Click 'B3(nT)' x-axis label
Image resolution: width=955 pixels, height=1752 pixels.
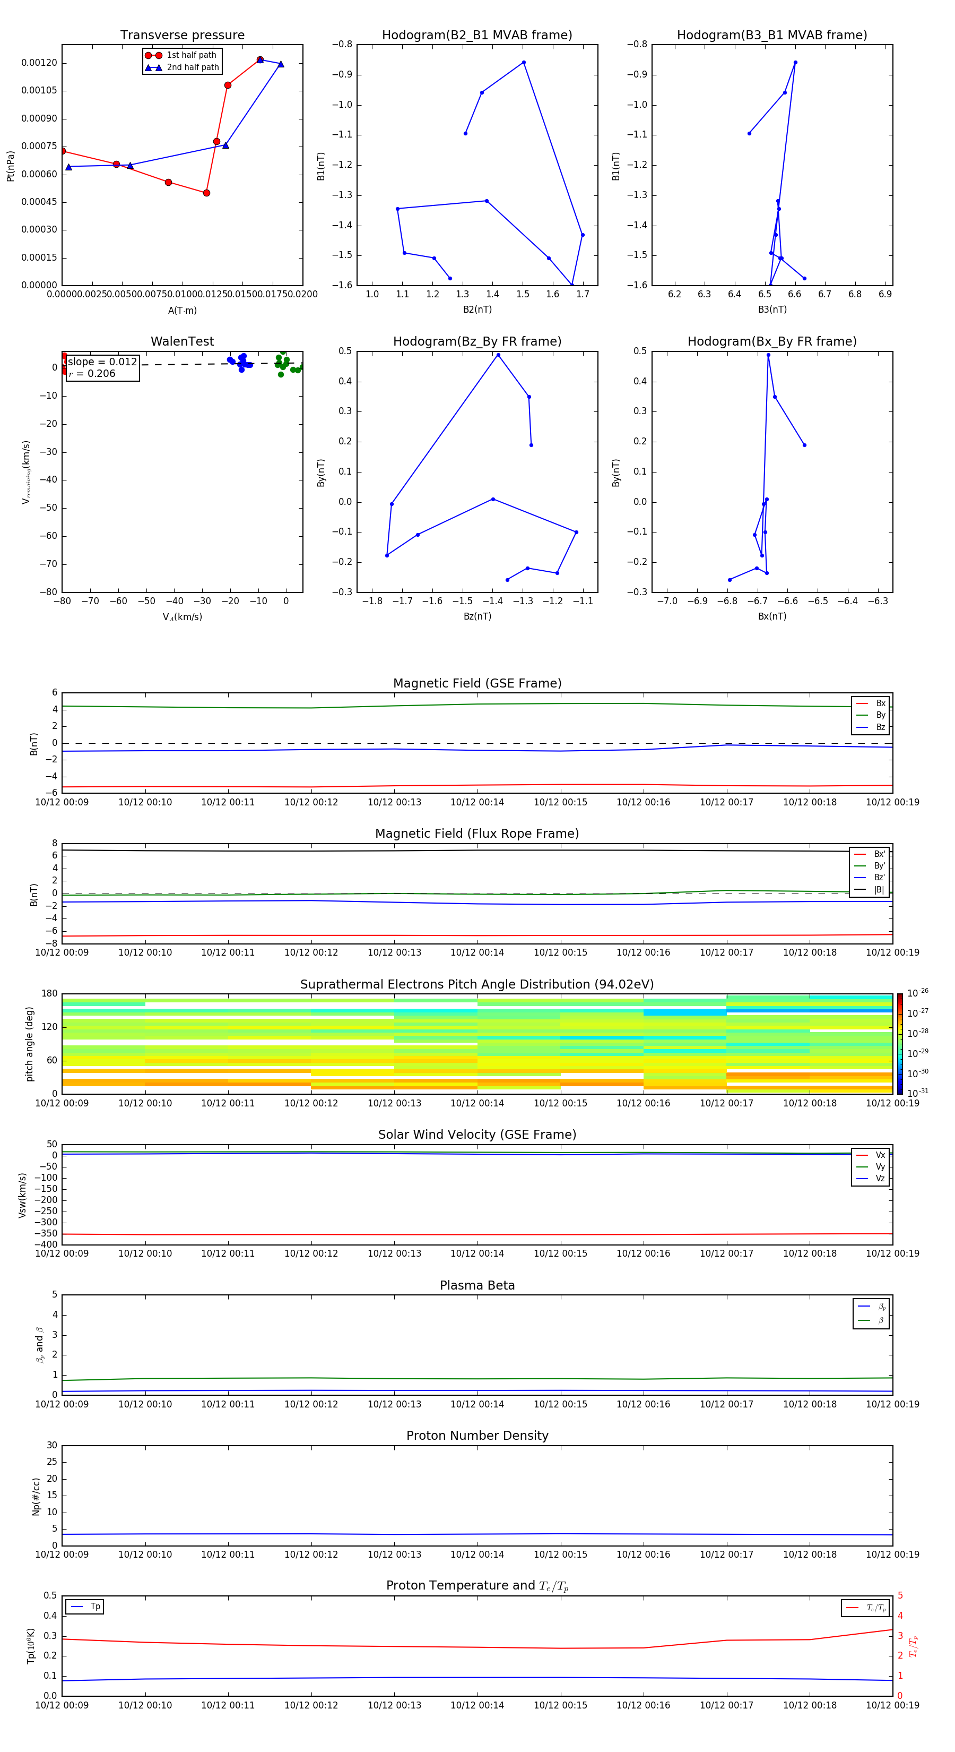click(772, 310)
